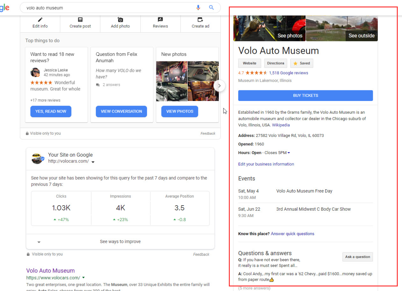Screen dimensions: 402x291
Task: Expand the hours dropdown next to Closes 5PM
Action: click(x=289, y=153)
